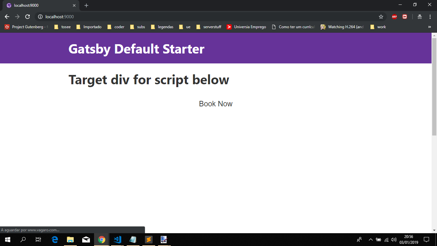
Task: Open the last pinned taskbar app icon
Action: pyautogui.click(x=164, y=240)
